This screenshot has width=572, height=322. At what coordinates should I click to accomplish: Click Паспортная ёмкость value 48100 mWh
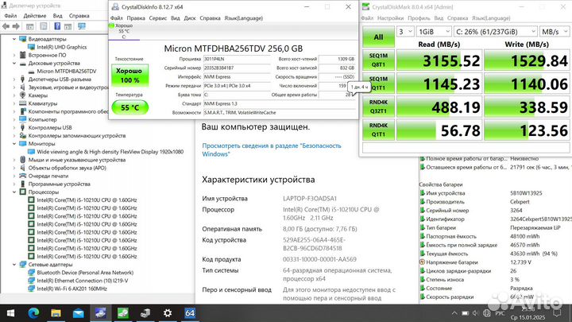(524, 236)
